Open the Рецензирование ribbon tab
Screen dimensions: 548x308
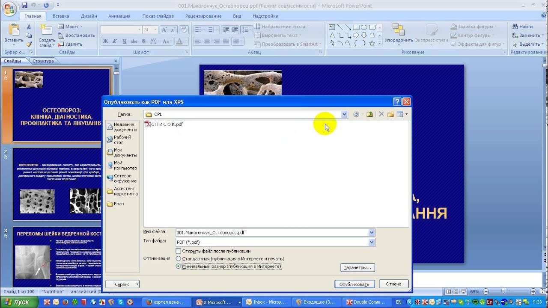pyautogui.click(x=203, y=16)
